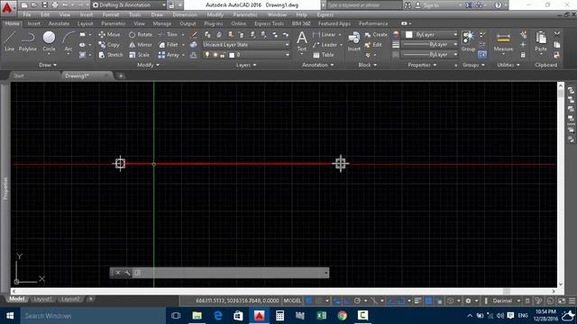The height and width of the screenshot is (324, 577).
Task: Click the MODEL space button
Action: point(292,301)
